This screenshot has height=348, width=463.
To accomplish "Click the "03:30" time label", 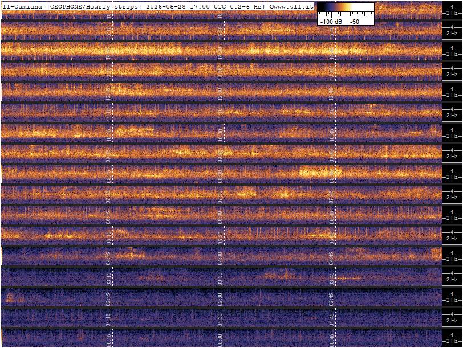I will pyautogui.click(x=220, y=279).
